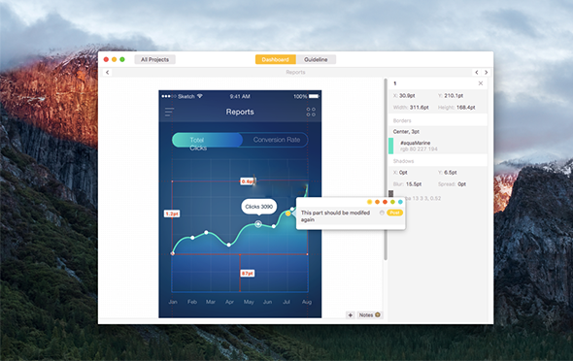Switch to the Guideline tab

[316, 59]
